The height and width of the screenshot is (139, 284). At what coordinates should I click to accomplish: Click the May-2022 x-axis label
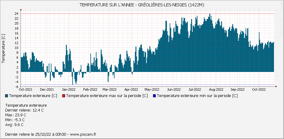click(x=152, y=89)
